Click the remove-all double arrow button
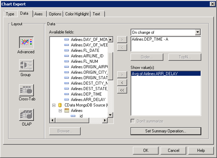The width and height of the screenshot is (217, 158). 122,90
